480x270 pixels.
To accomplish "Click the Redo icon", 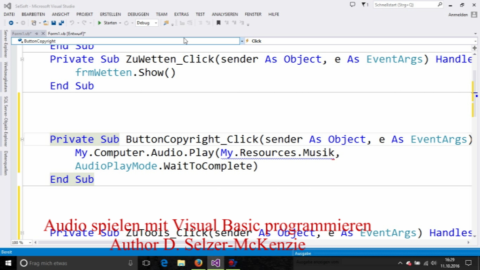I will pyautogui.click(x=84, y=22).
